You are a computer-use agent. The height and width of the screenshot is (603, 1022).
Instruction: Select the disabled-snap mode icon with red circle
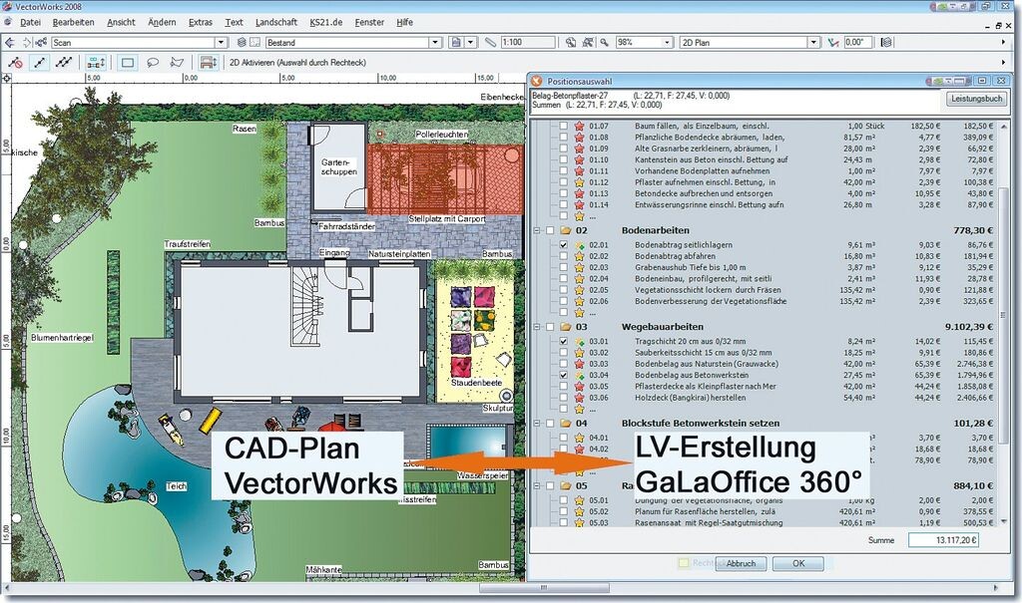[x=16, y=63]
